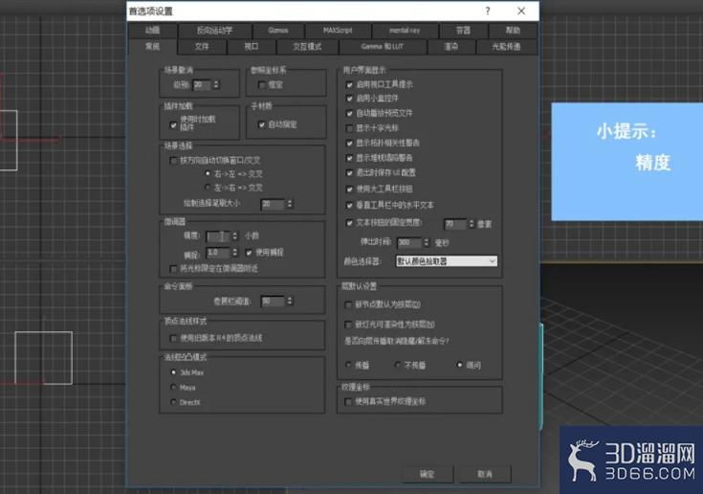Select the 常规 tab

152,47
